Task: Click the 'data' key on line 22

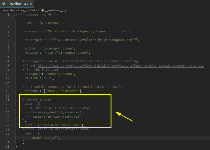Action: pos(28,104)
